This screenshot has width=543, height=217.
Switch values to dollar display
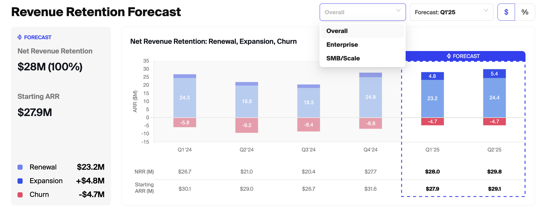point(506,12)
